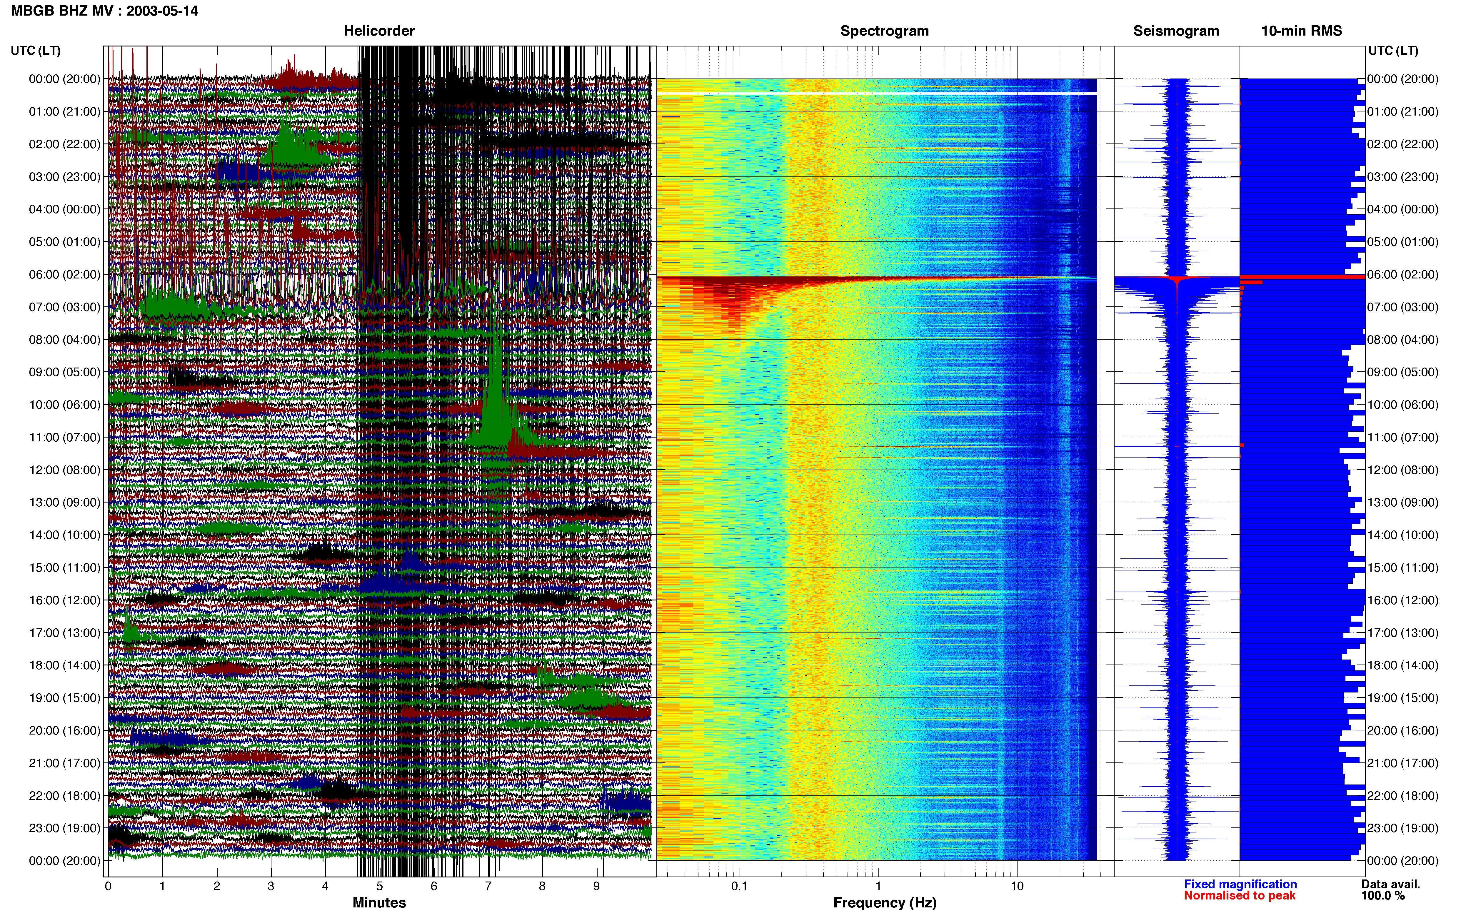The width and height of the screenshot is (1476, 923).
Task: Click helicorder time label '17:00 (13:00)'
Action: 65,633
